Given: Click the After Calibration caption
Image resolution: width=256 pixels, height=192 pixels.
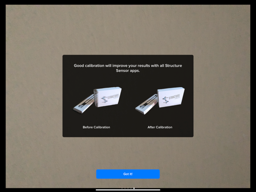Looking at the screenshot, I should [x=160, y=127].
